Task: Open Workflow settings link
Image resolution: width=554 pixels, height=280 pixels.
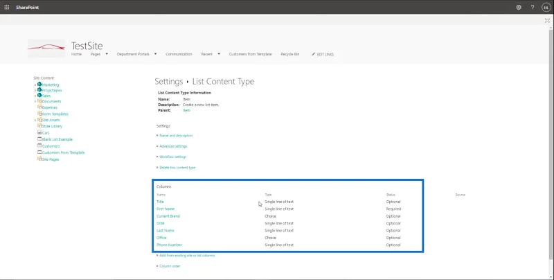Action: [x=172, y=157]
